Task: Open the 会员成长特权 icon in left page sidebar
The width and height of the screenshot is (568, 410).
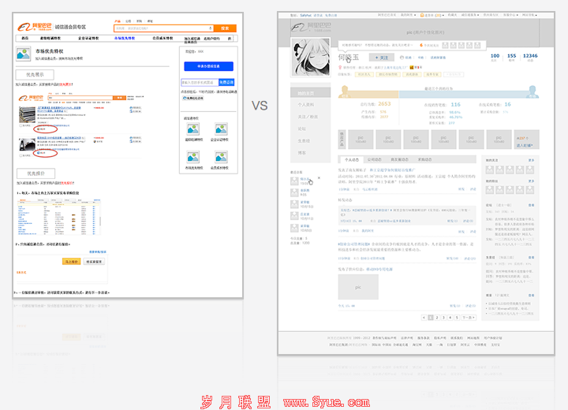Action: point(221,157)
